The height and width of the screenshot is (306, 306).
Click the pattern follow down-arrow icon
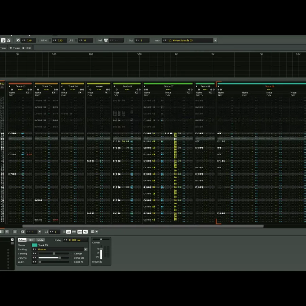(3, 40)
